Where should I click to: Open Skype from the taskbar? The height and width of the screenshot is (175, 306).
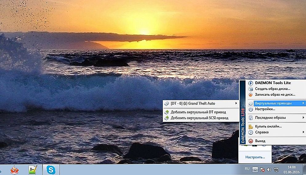click(x=51, y=170)
